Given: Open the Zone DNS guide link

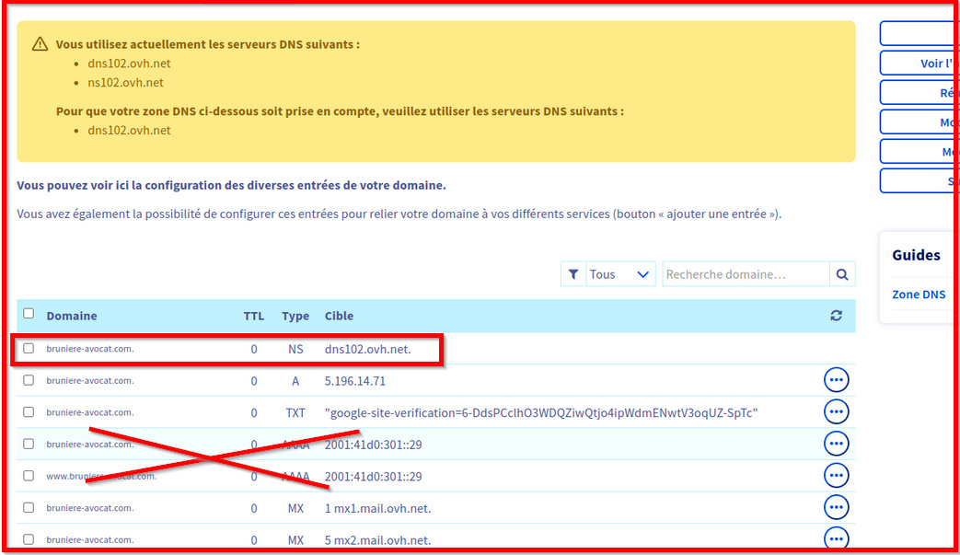Looking at the screenshot, I should [x=918, y=295].
